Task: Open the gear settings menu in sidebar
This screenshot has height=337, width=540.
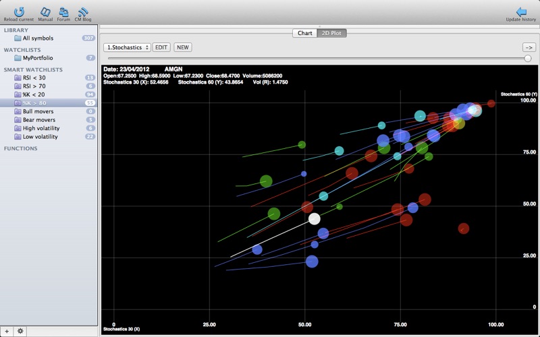Action: (20, 331)
